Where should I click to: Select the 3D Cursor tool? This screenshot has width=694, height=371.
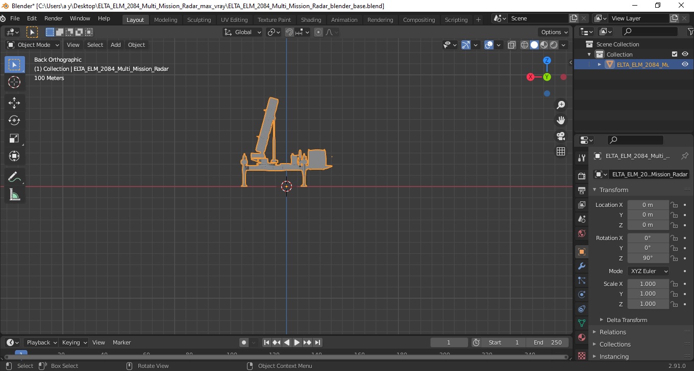(x=14, y=82)
